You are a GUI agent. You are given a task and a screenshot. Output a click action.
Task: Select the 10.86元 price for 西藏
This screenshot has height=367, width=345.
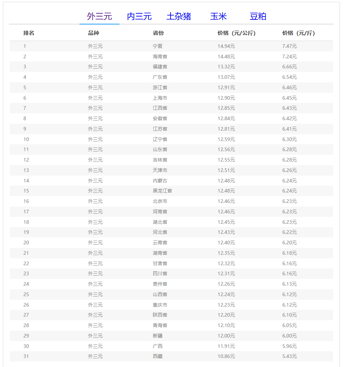coord(226,356)
